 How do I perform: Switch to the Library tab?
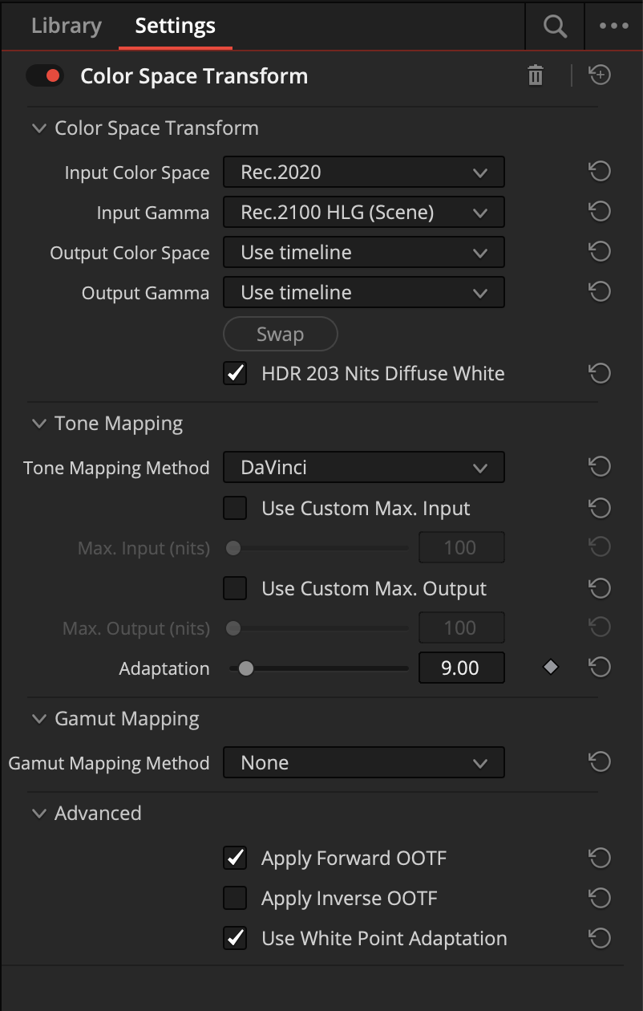tap(67, 26)
